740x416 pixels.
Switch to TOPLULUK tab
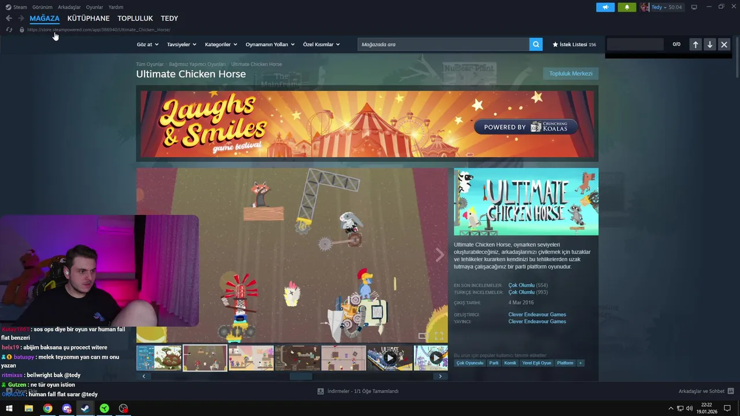(135, 18)
